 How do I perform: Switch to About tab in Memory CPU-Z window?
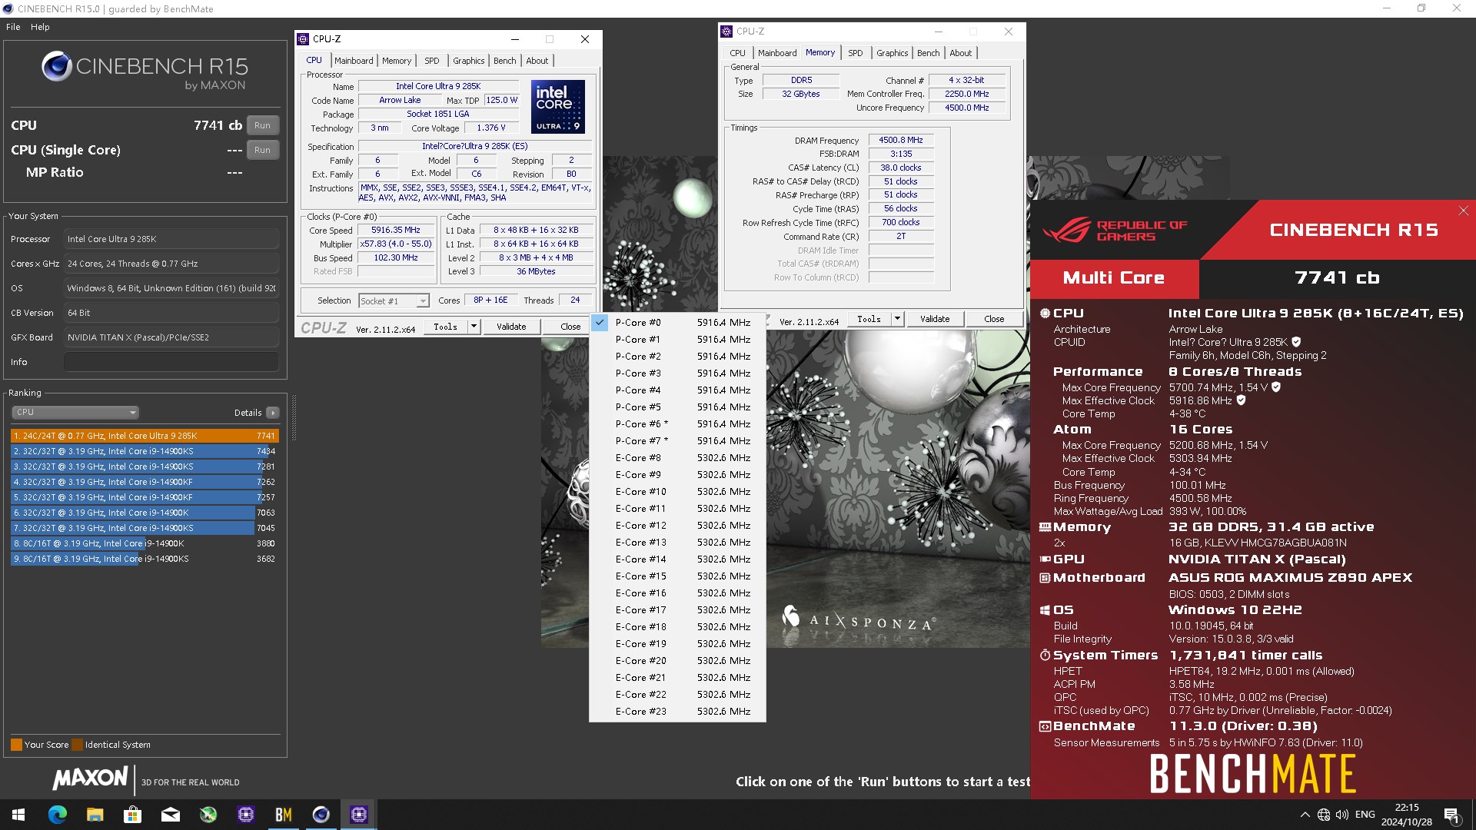(961, 53)
